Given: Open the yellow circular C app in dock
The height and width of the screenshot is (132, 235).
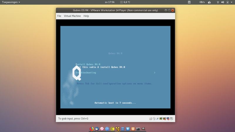Looking at the screenshot, I should click(x=112, y=129).
